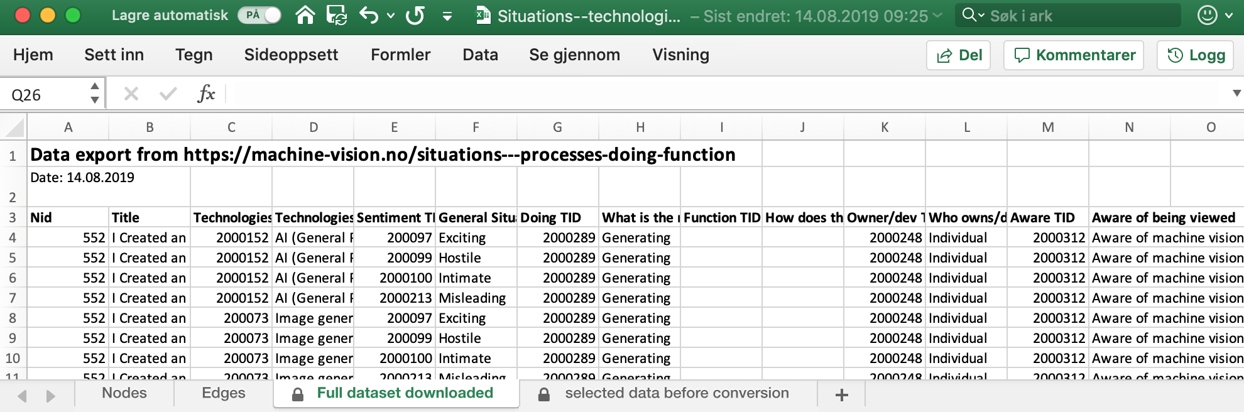
Task: Click the Logg history button
Action: (x=1196, y=55)
